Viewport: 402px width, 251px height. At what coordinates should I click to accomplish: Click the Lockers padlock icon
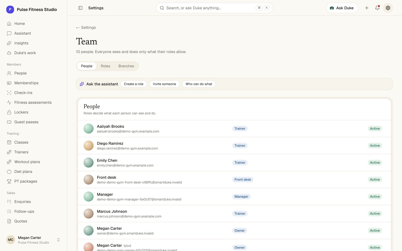click(9, 112)
